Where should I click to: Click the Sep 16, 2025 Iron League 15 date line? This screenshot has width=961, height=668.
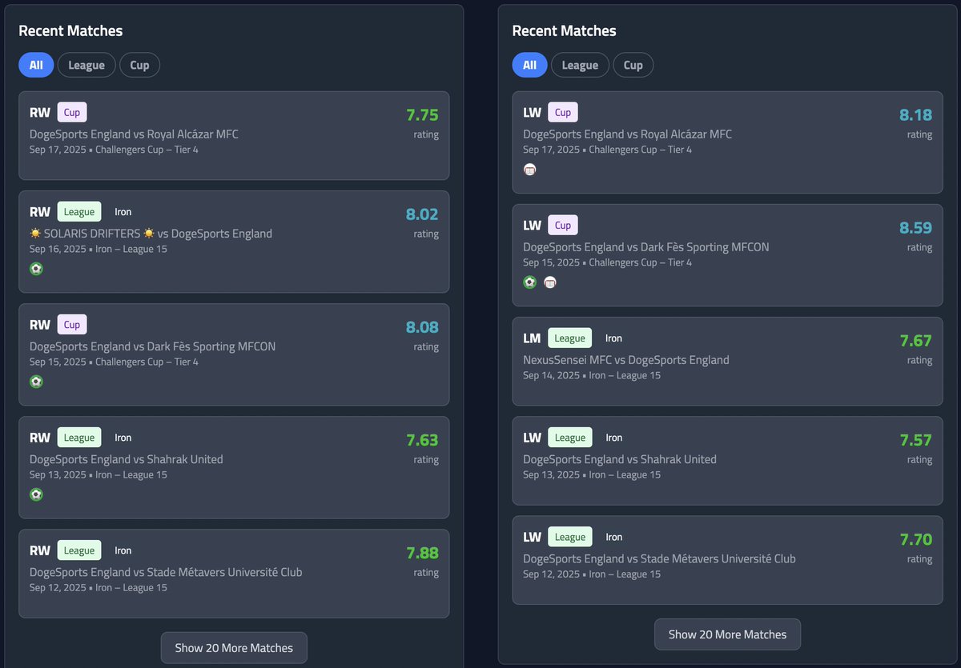click(x=99, y=249)
